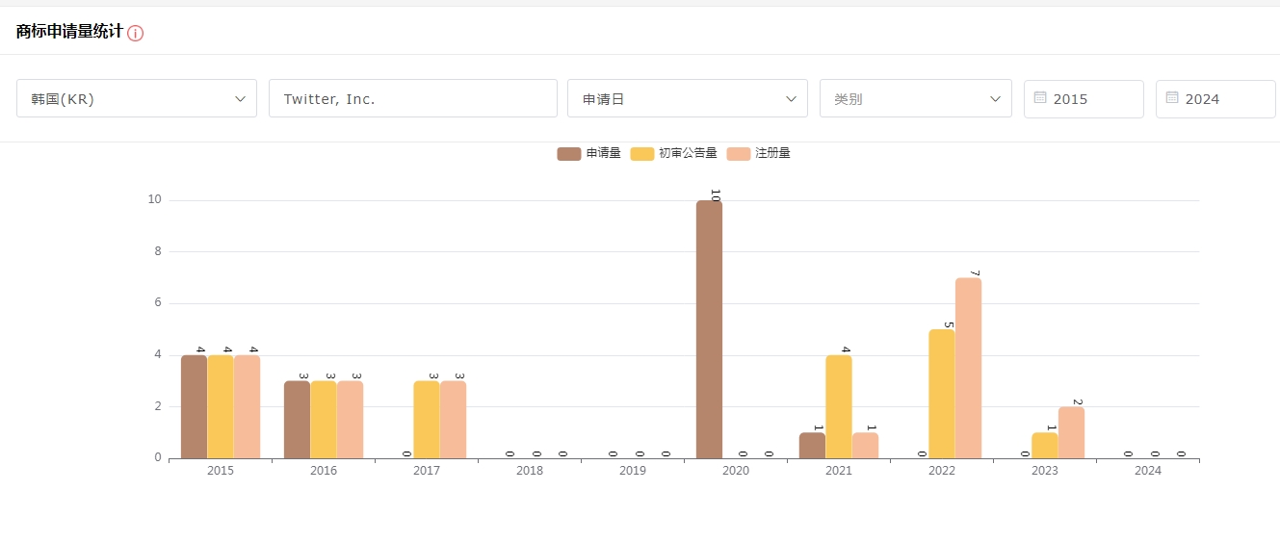Click the 2021 peach 注册量 bar valued 1
Viewport: 1280px width, 543px height.
865,445
